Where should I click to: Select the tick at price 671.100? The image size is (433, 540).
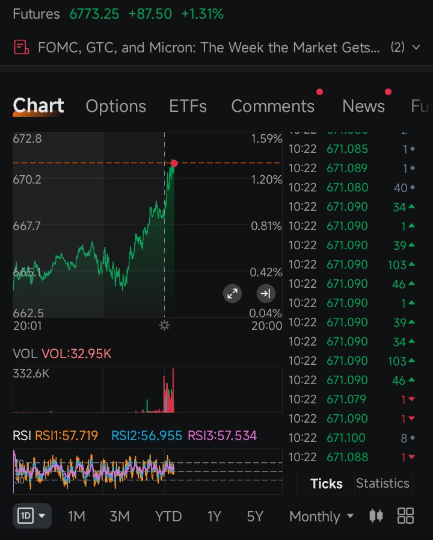pos(352,438)
